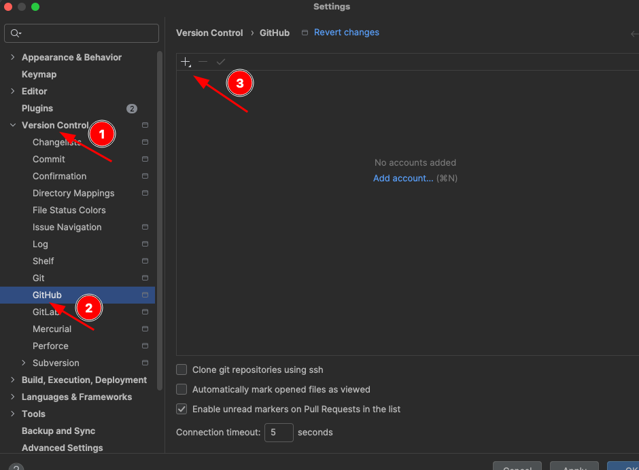Expand the Subversion node

click(x=24, y=363)
